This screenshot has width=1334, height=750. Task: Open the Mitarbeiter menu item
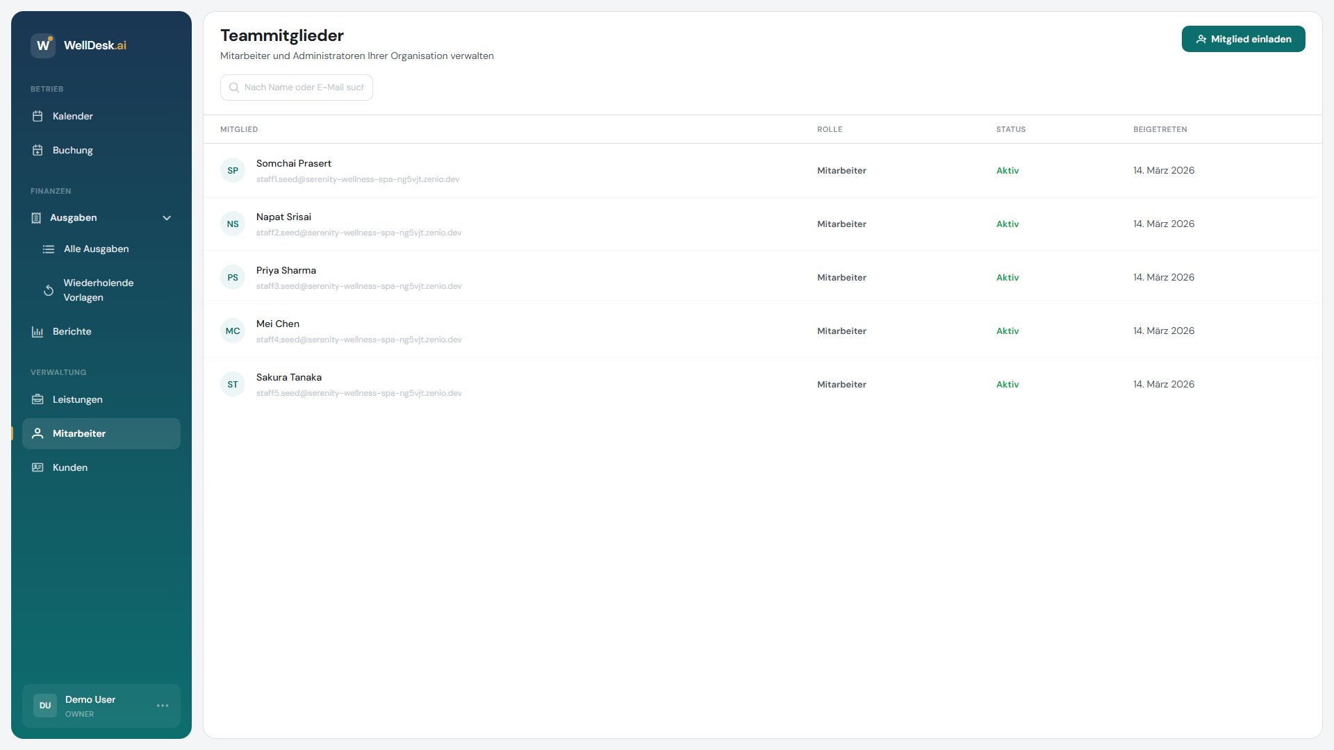[79, 433]
